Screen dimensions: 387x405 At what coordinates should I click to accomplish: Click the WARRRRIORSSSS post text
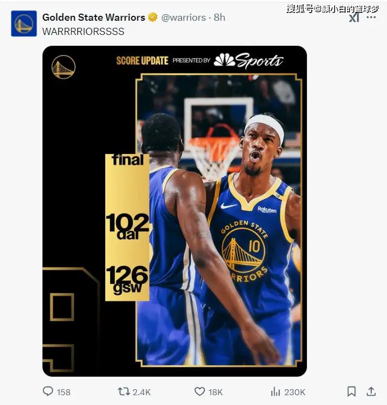(x=83, y=32)
